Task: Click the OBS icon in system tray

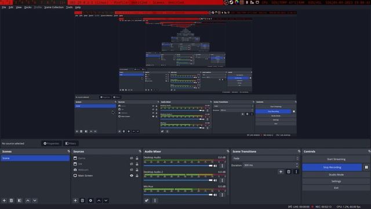Action: tap(226, 2)
